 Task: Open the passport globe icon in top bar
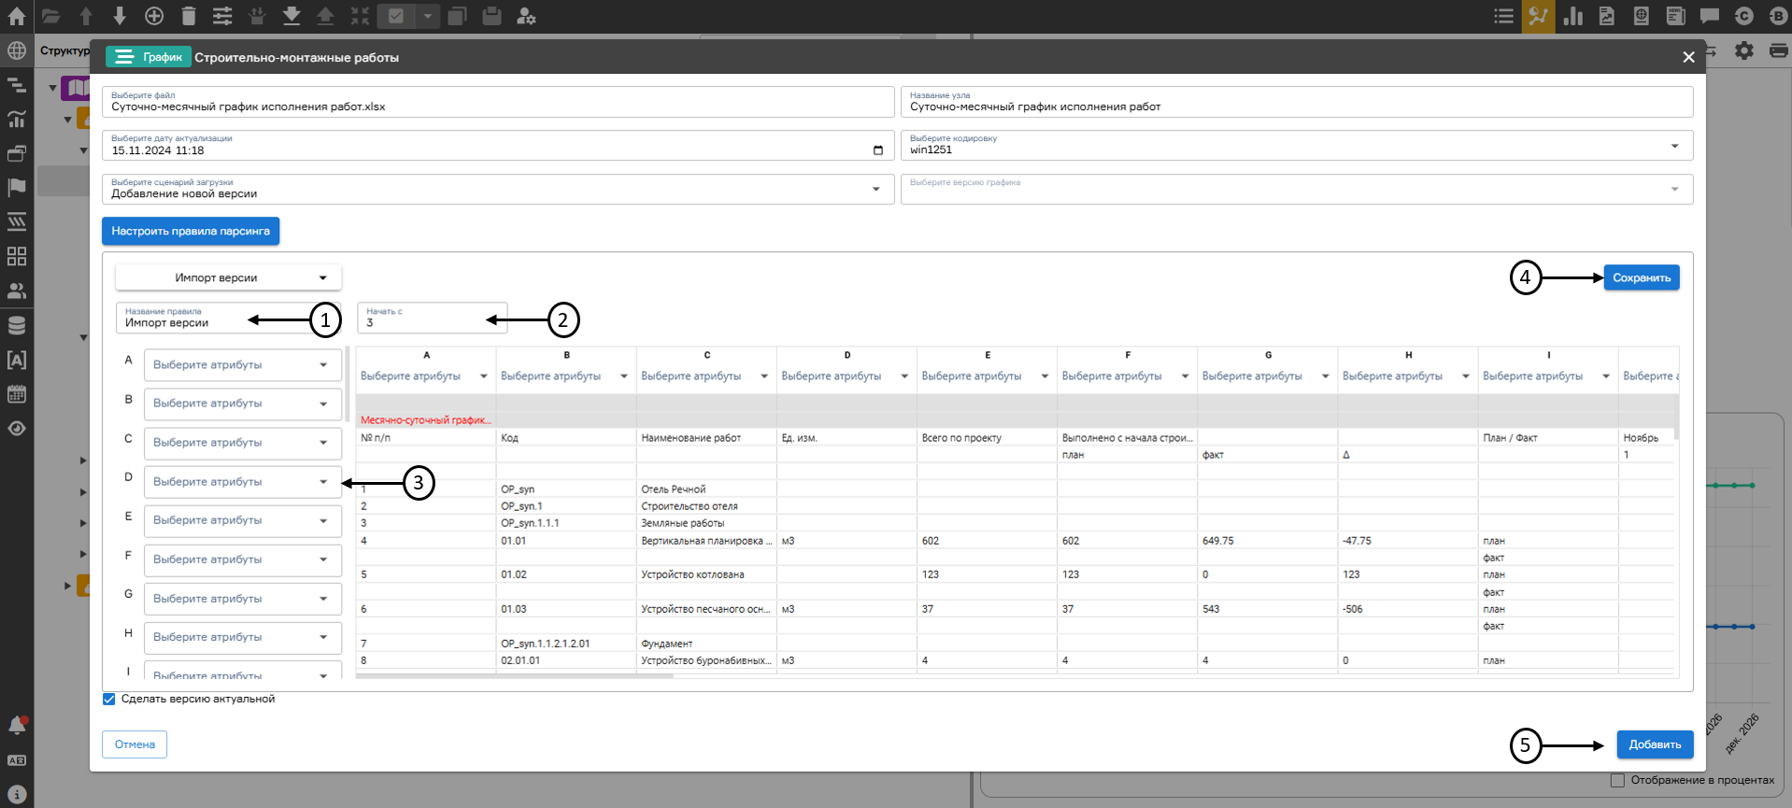pyautogui.click(x=1641, y=16)
